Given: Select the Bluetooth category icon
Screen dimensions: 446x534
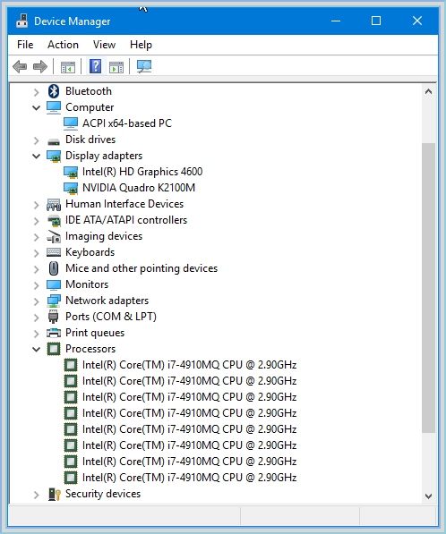Looking at the screenshot, I should [x=54, y=91].
